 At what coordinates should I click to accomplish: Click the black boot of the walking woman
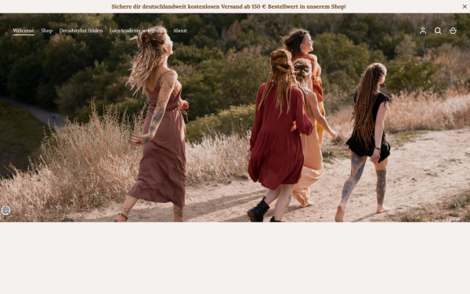coord(258,211)
